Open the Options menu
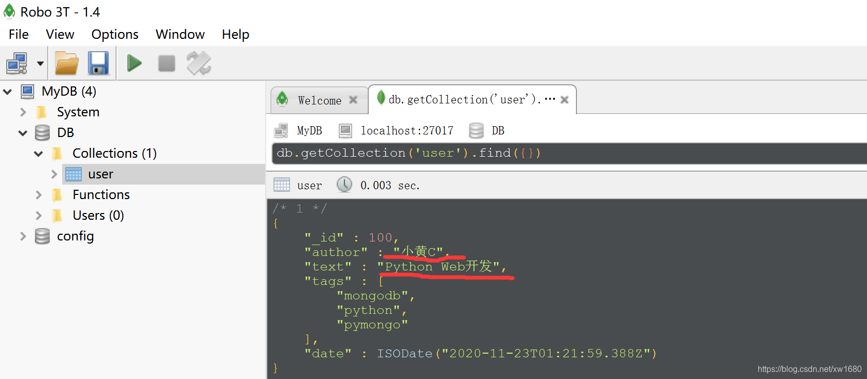This screenshot has height=379, width=867. coord(115,34)
